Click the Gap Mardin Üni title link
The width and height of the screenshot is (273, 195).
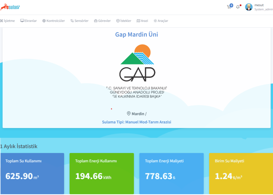pyautogui.click(x=136, y=34)
